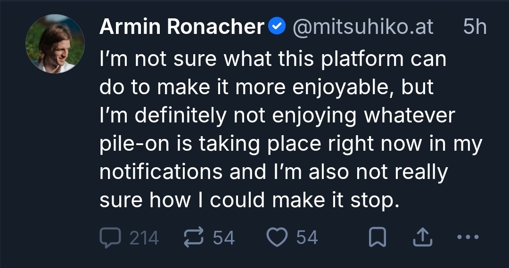The height and width of the screenshot is (268, 509).
Task: Click the 54 count beside the repost icon
Action: [223, 237]
